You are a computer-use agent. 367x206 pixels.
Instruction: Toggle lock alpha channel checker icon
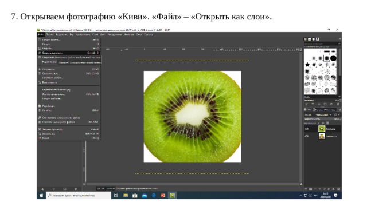[327, 123]
